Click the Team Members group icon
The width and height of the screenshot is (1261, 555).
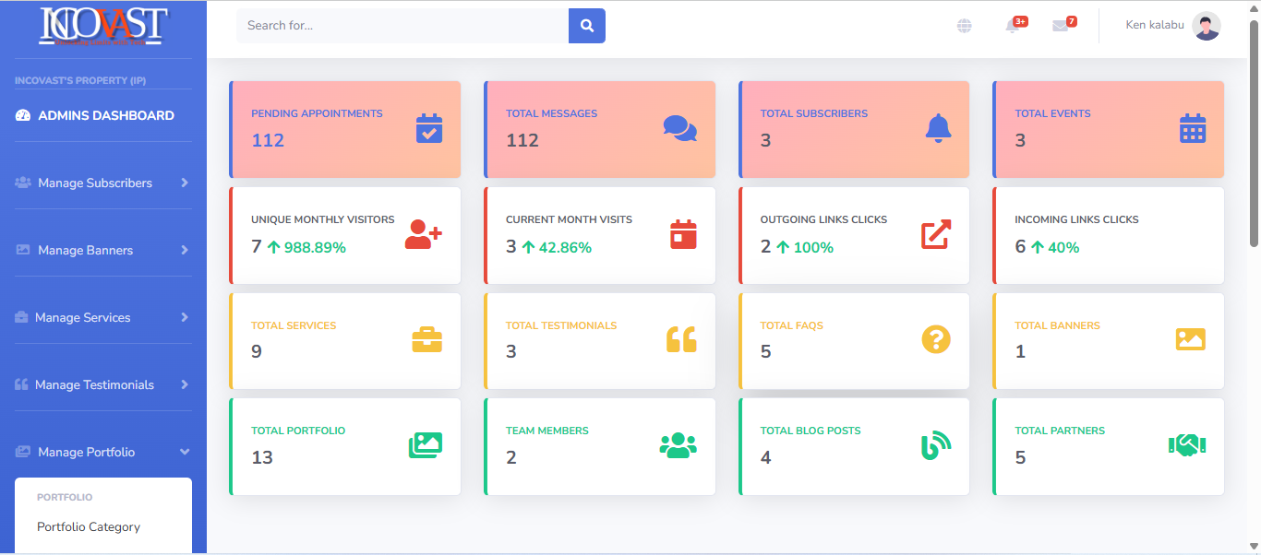678,445
